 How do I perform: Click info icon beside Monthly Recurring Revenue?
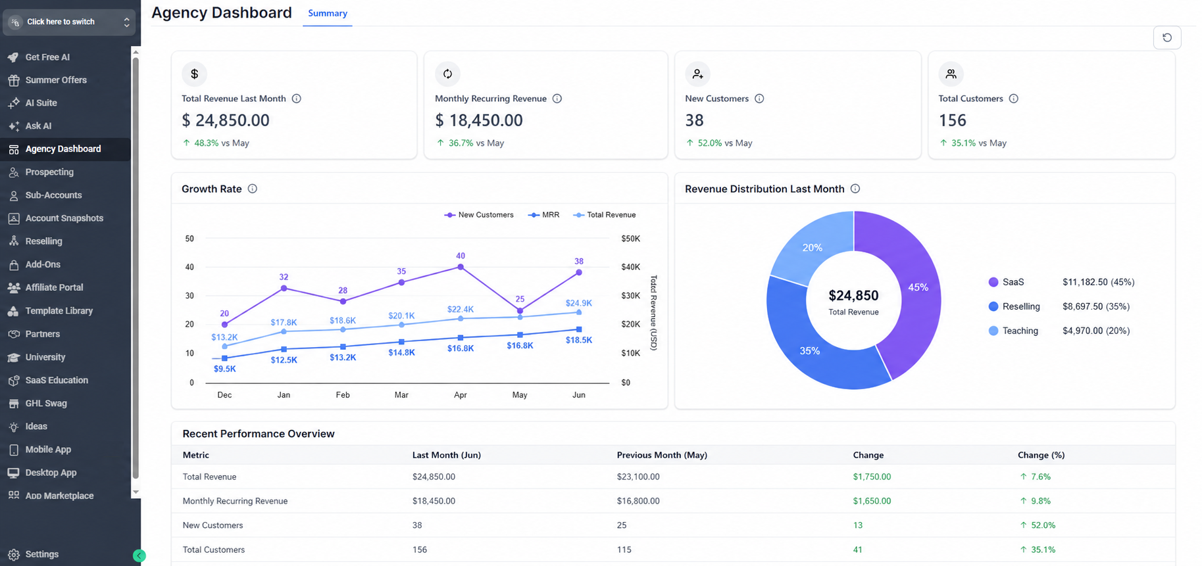coord(557,99)
